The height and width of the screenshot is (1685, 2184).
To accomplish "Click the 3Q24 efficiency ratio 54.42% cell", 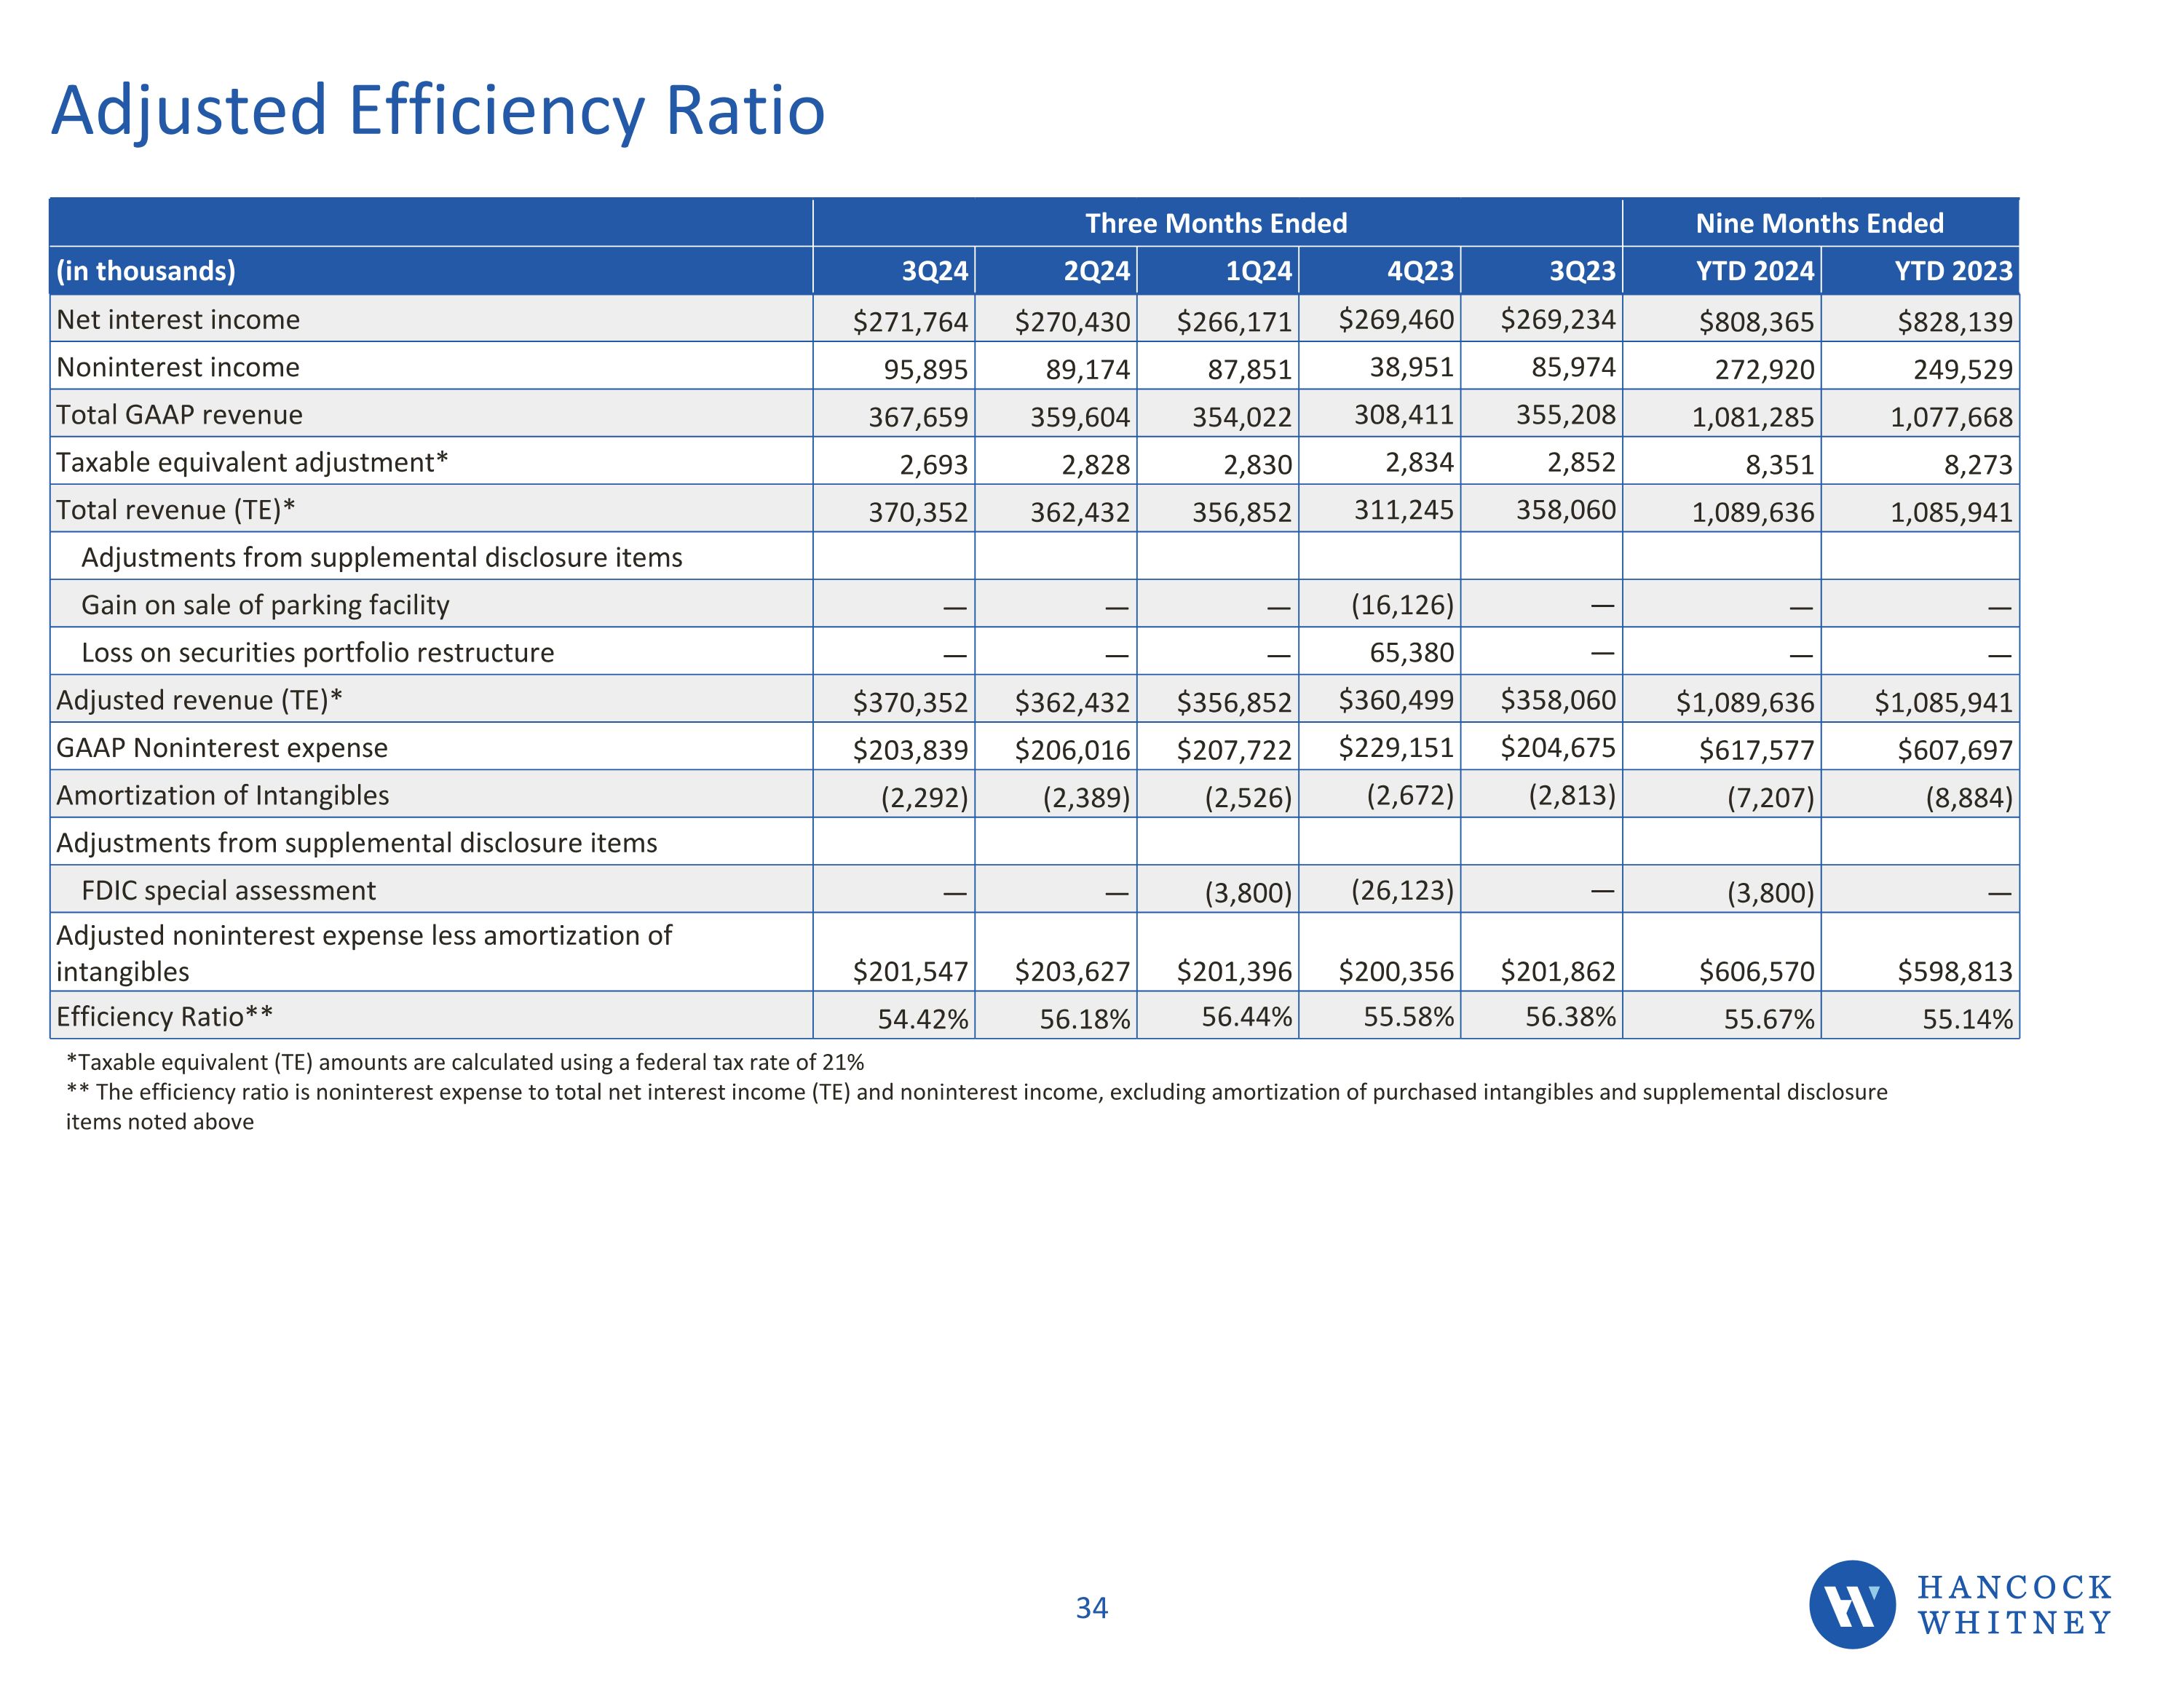I will click(x=922, y=1019).
